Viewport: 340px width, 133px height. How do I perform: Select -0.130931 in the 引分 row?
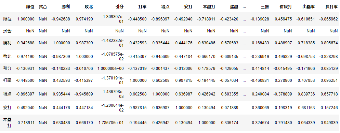pos(25,68)
